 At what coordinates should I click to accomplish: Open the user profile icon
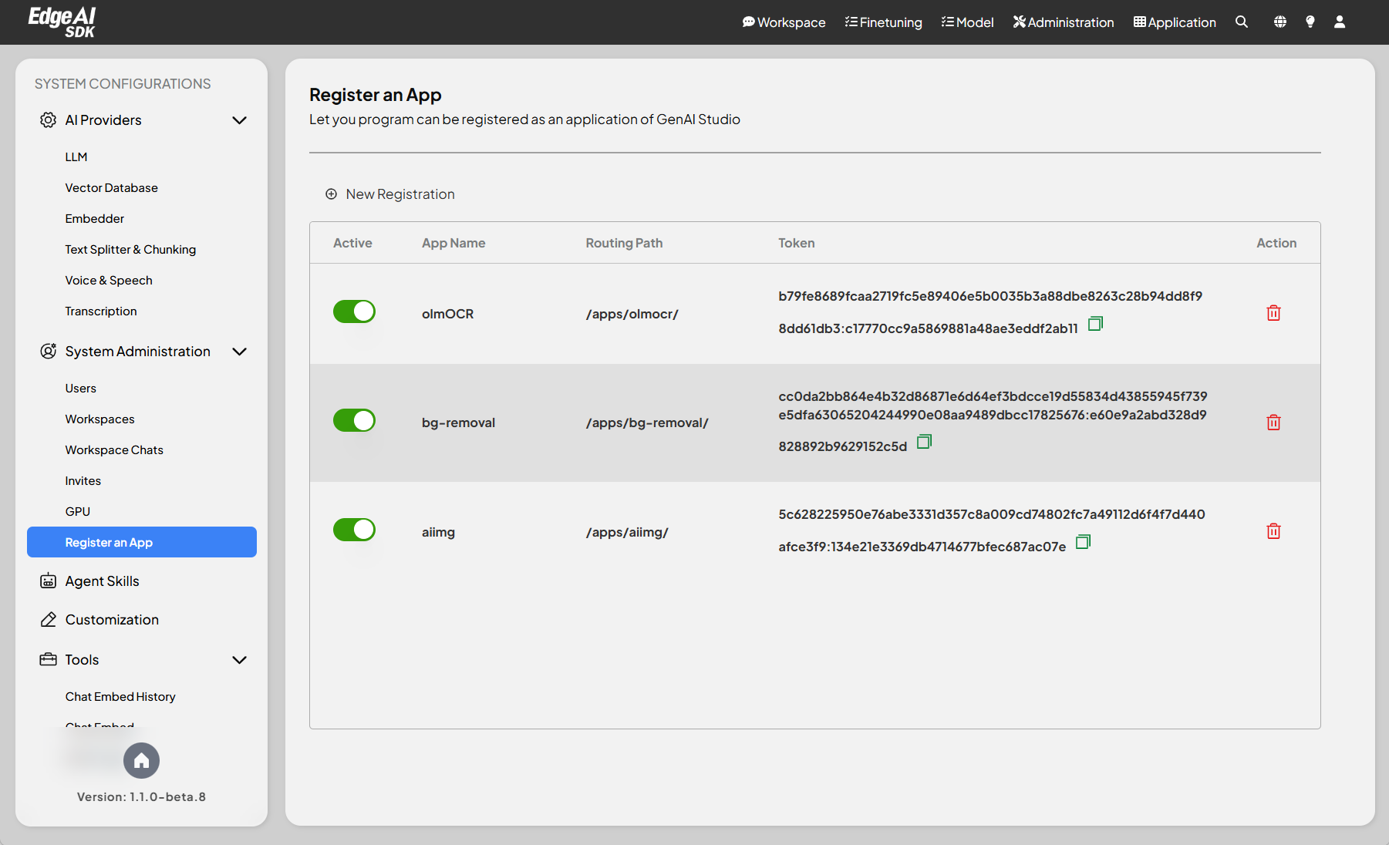click(1340, 22)
